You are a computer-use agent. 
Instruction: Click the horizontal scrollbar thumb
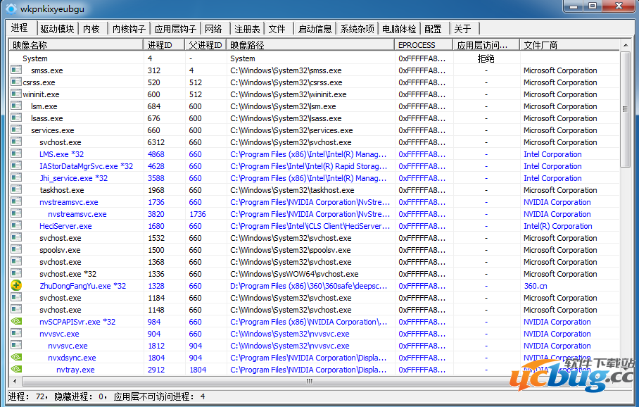(310, 381)
